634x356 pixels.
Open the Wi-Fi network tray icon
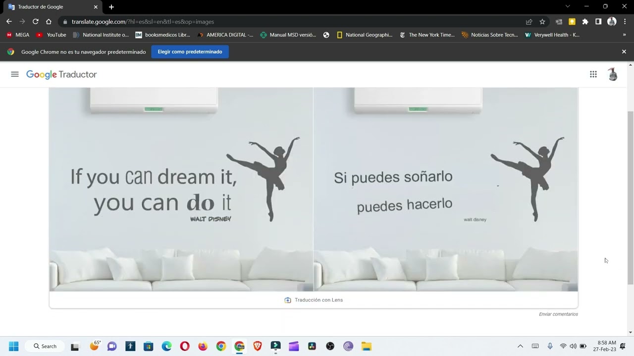[563, 346]
